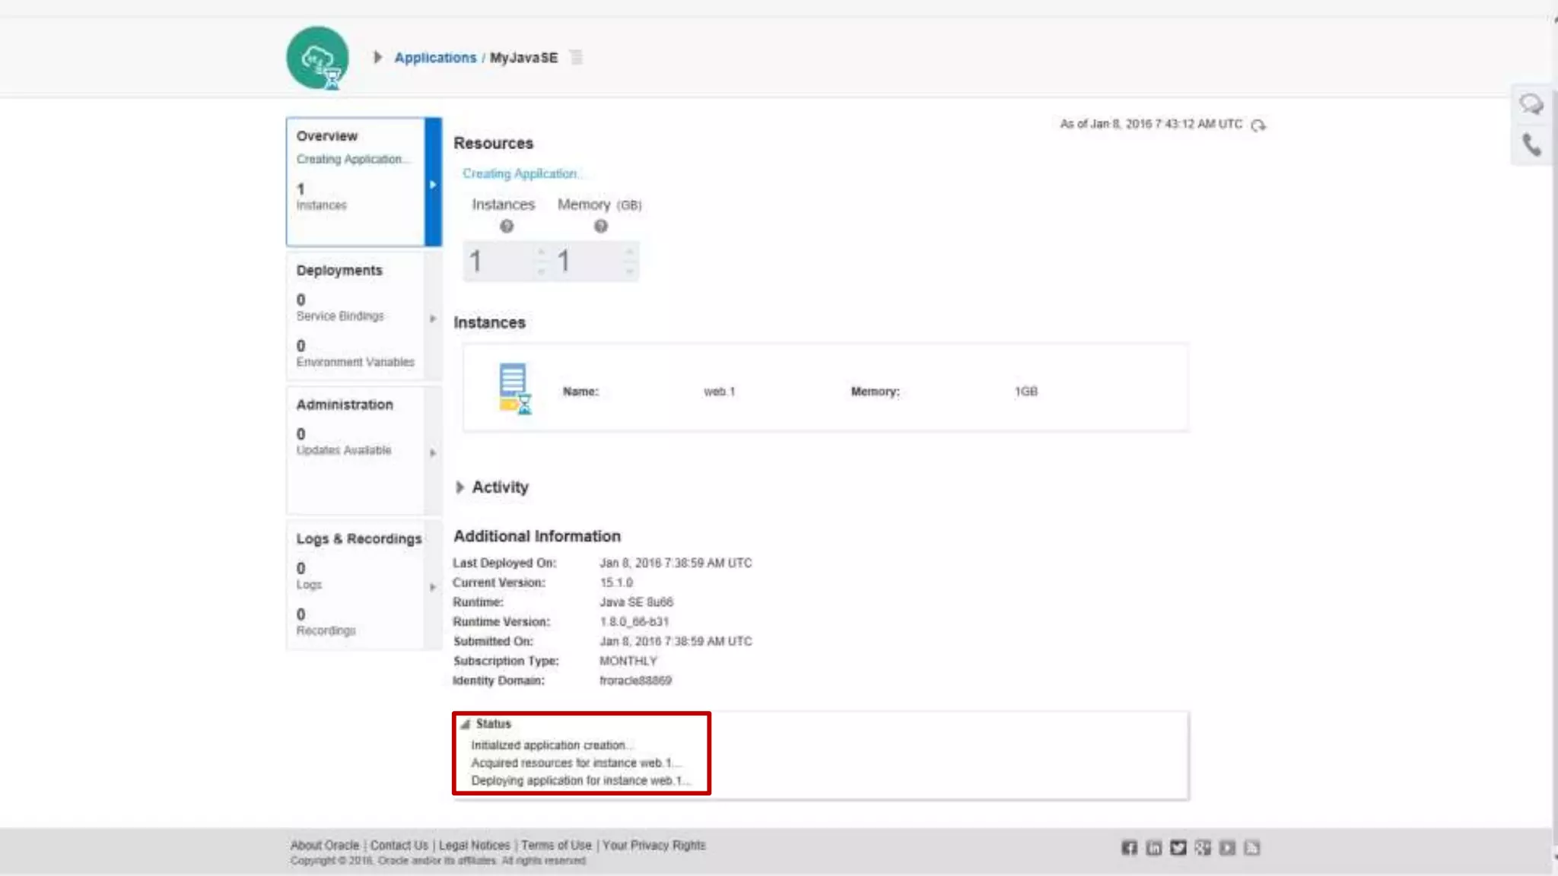This screenshot has height=876, width=1558.
Task: Open the LinkedIn footer icon
Action: pyautogui.click(x=1153, y=848)
